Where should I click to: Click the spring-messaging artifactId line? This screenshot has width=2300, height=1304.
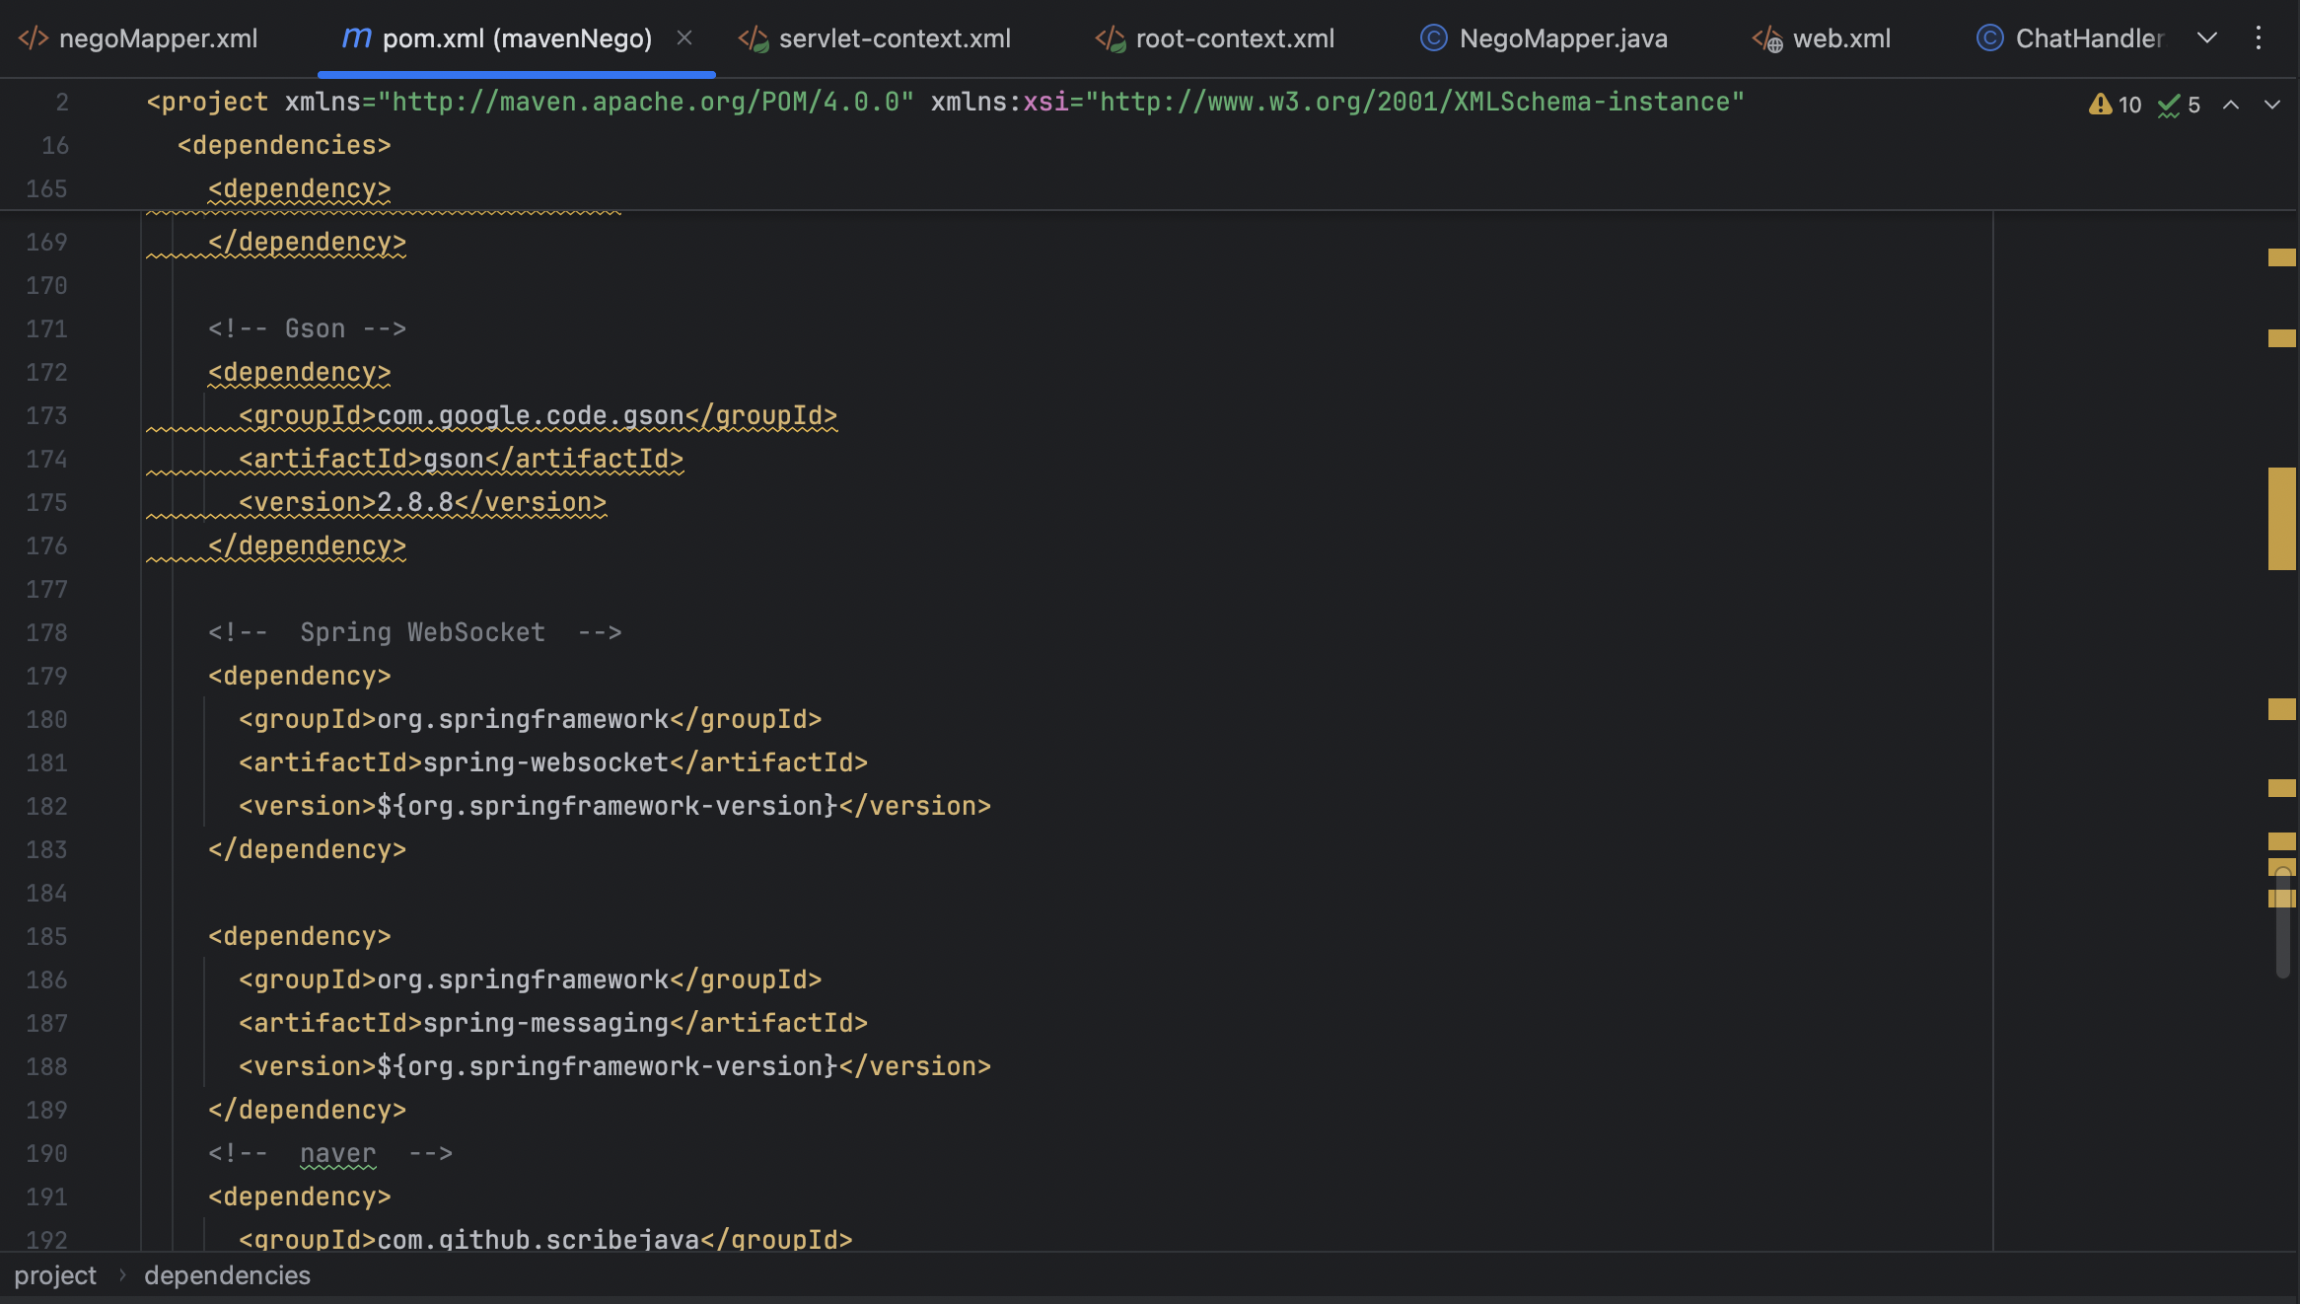553,1023
